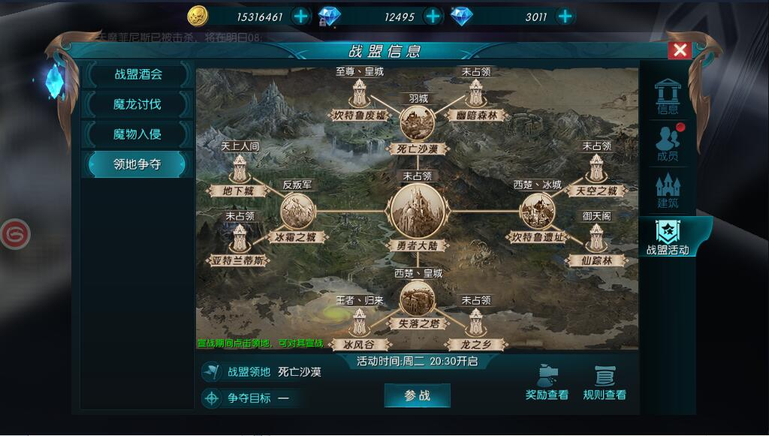The height and width of the screenshot is (436, 769).
Task: Select the 战盟活动 alliance activity tab
Action: coord(668,236)
